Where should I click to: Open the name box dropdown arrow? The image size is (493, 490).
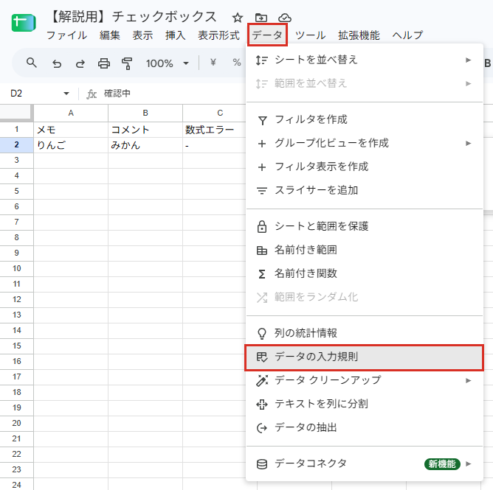coord(66,94)
